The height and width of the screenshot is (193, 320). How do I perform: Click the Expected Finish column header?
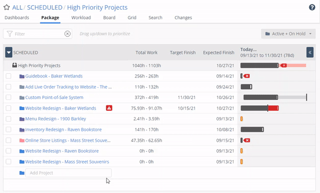[x=219, y=52]
